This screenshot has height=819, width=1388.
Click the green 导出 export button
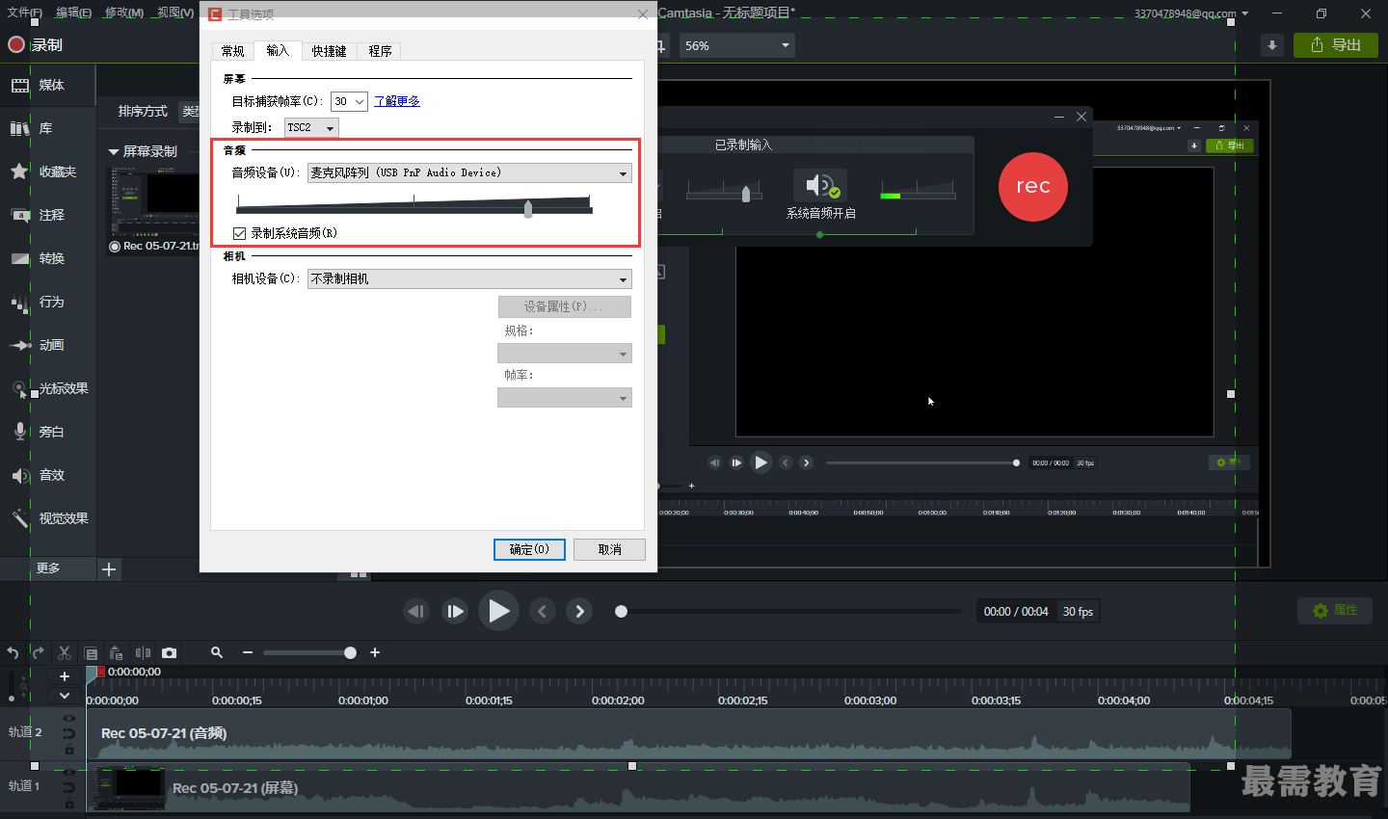pos(1336,45)
